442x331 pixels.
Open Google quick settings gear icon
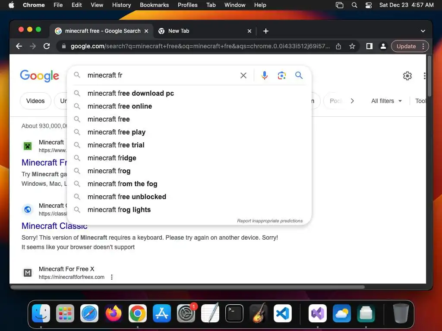(407, 76)
